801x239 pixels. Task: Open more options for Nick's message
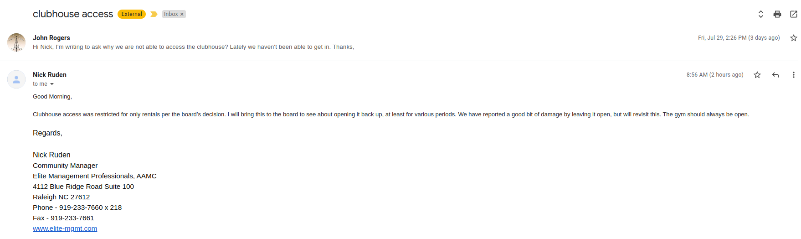[x=793, y=75]
